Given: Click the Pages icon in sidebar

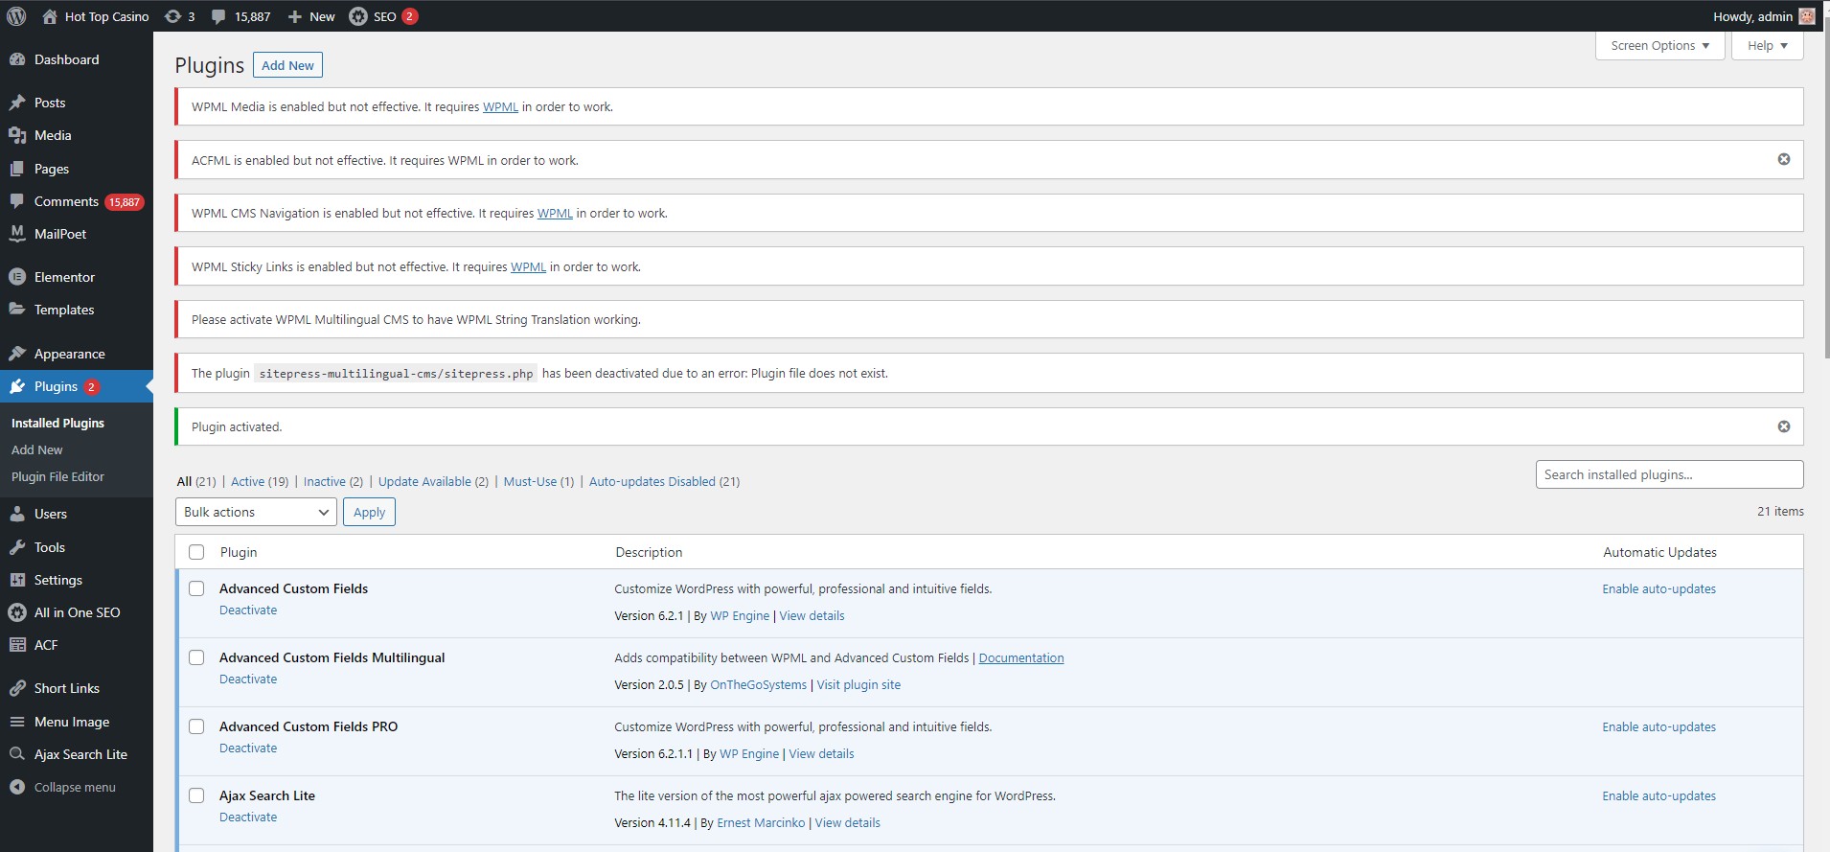Looking at the screenshot, I should coord(17,169).
